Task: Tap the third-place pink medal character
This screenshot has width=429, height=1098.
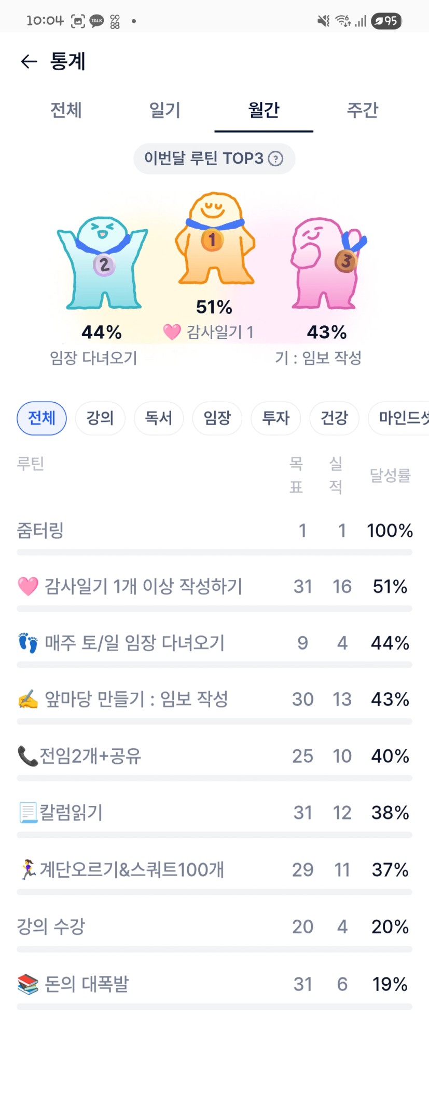Action: point(326,262)
